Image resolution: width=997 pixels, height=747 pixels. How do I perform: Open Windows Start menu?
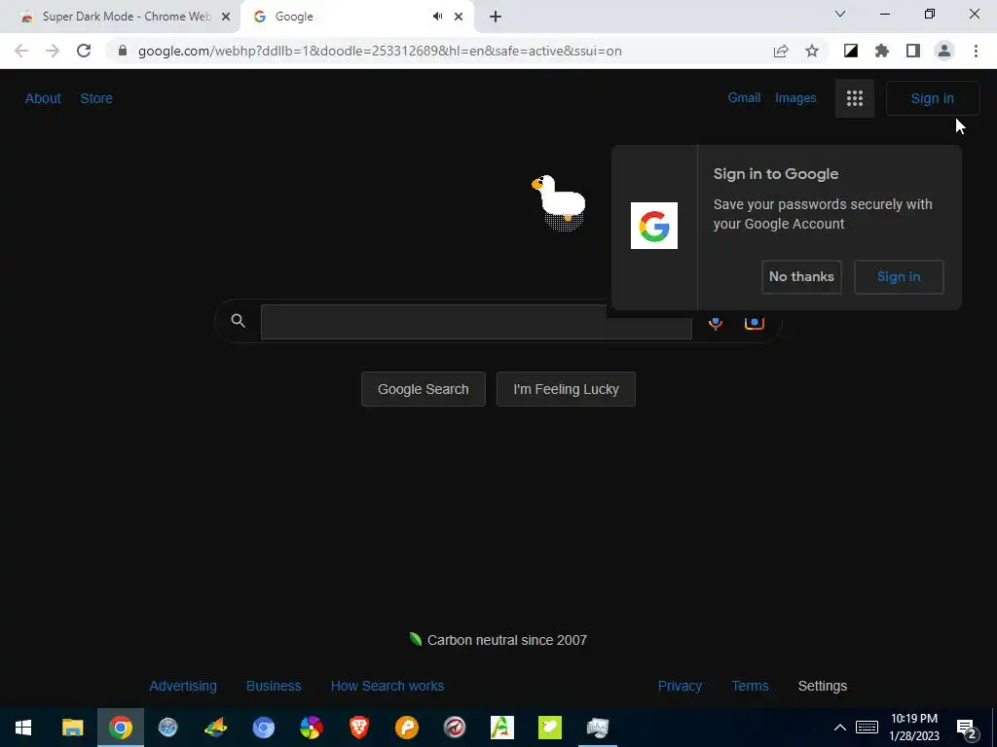tap(23, 728)
